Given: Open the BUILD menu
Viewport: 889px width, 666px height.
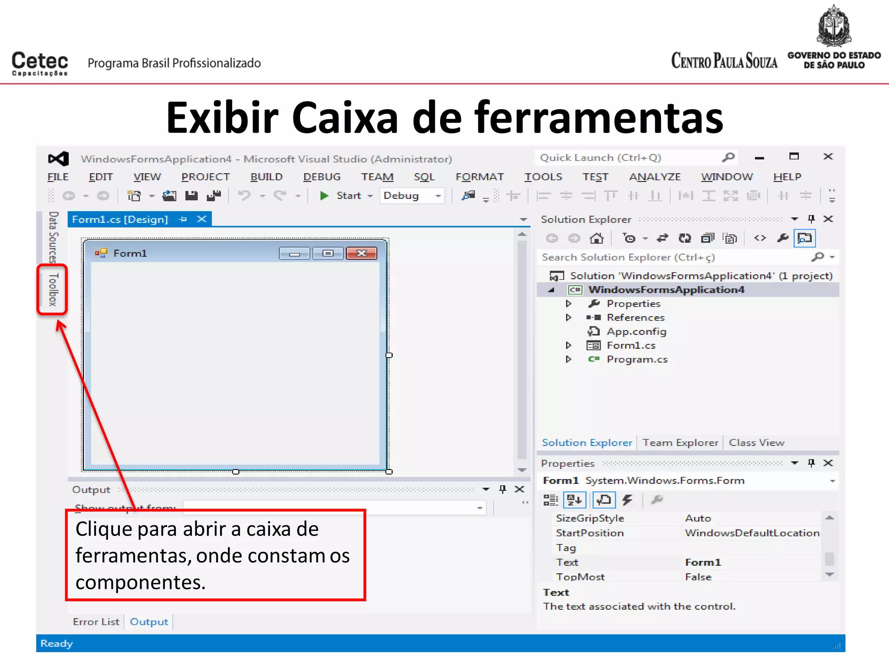Looking at the screenshot, I should coord(266,177).
